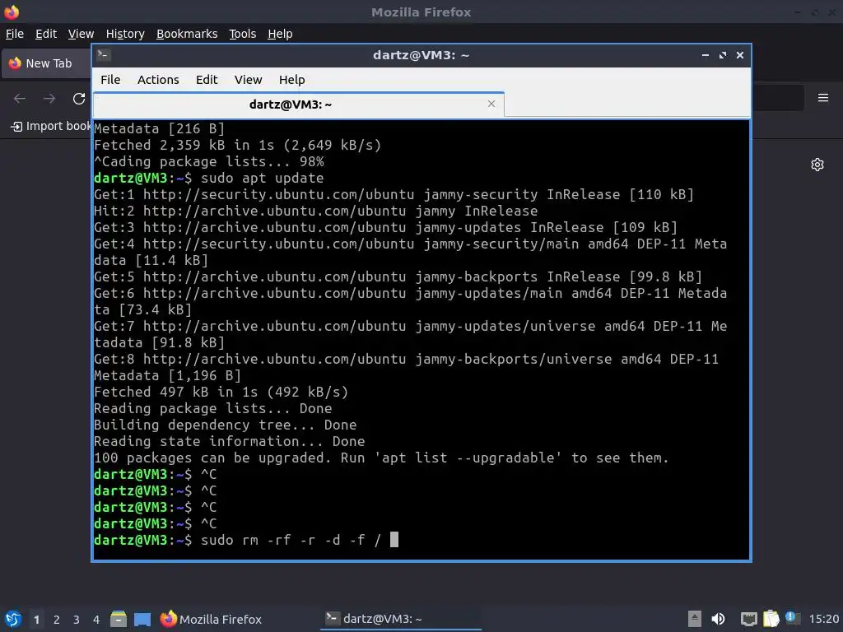The image size is (843, 632).
Task: Click the Firefox logo in title bar
Action: pos(12,12)
